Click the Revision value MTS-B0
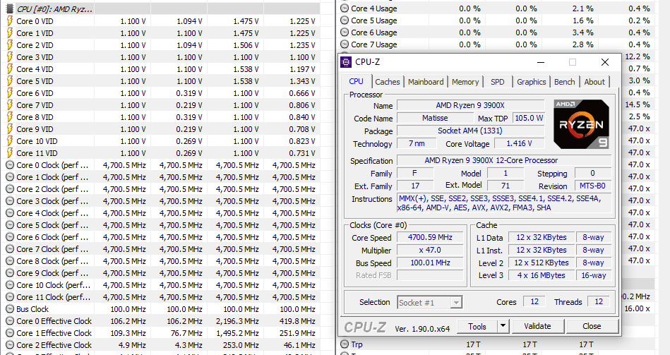The height and width of the screenshot is (355, 670). tap(592, 186)
